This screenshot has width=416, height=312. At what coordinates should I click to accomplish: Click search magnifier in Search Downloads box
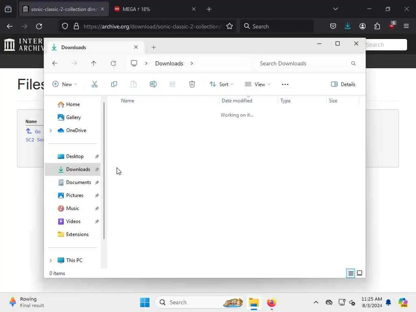click(x=353, y=63)
